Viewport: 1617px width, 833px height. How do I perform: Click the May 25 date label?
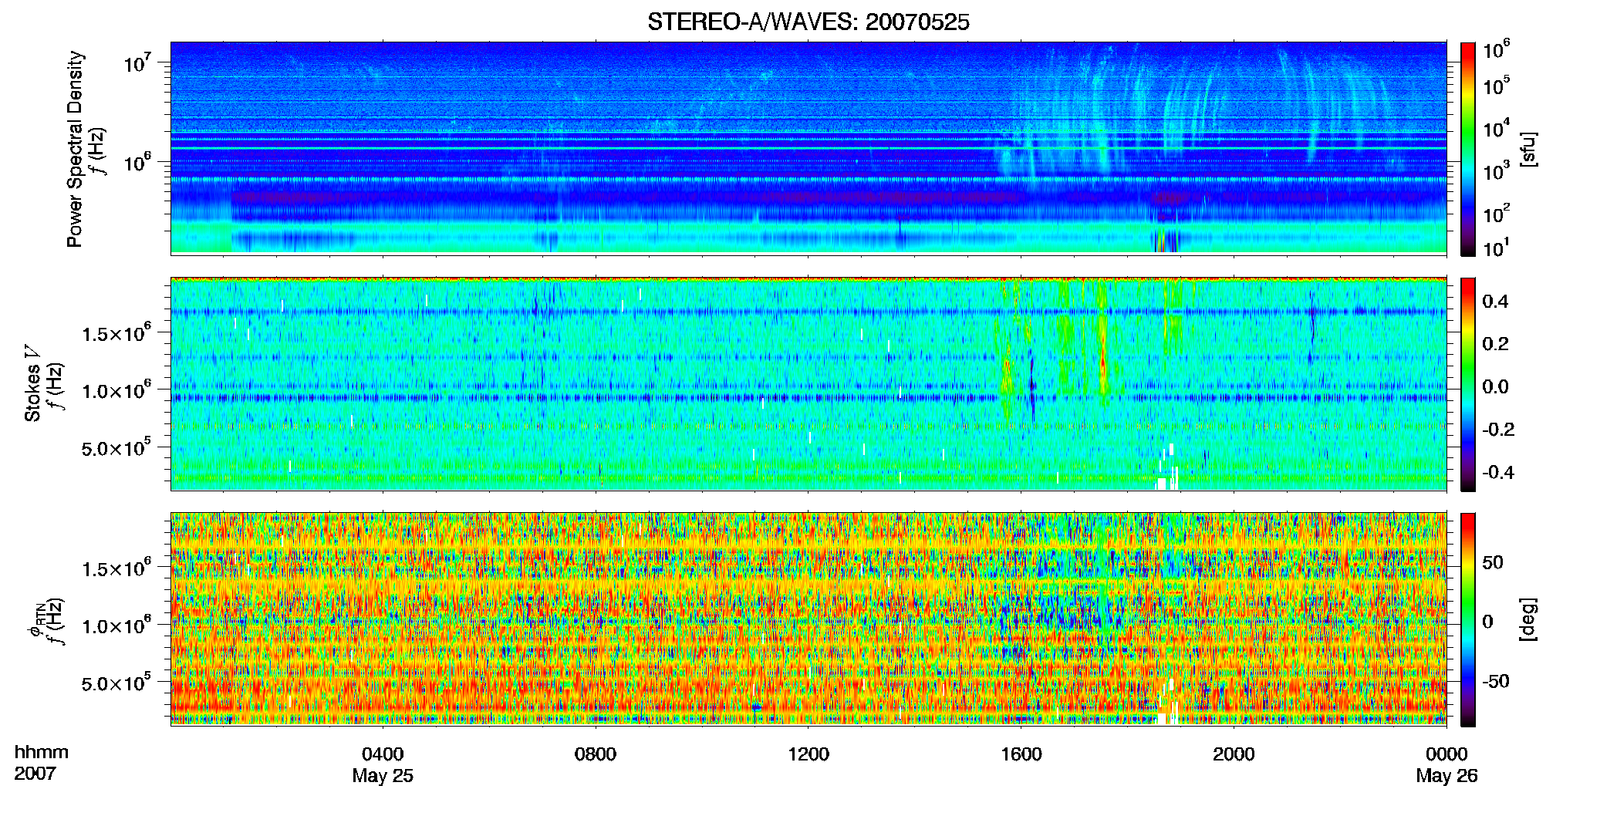point(383,776)
